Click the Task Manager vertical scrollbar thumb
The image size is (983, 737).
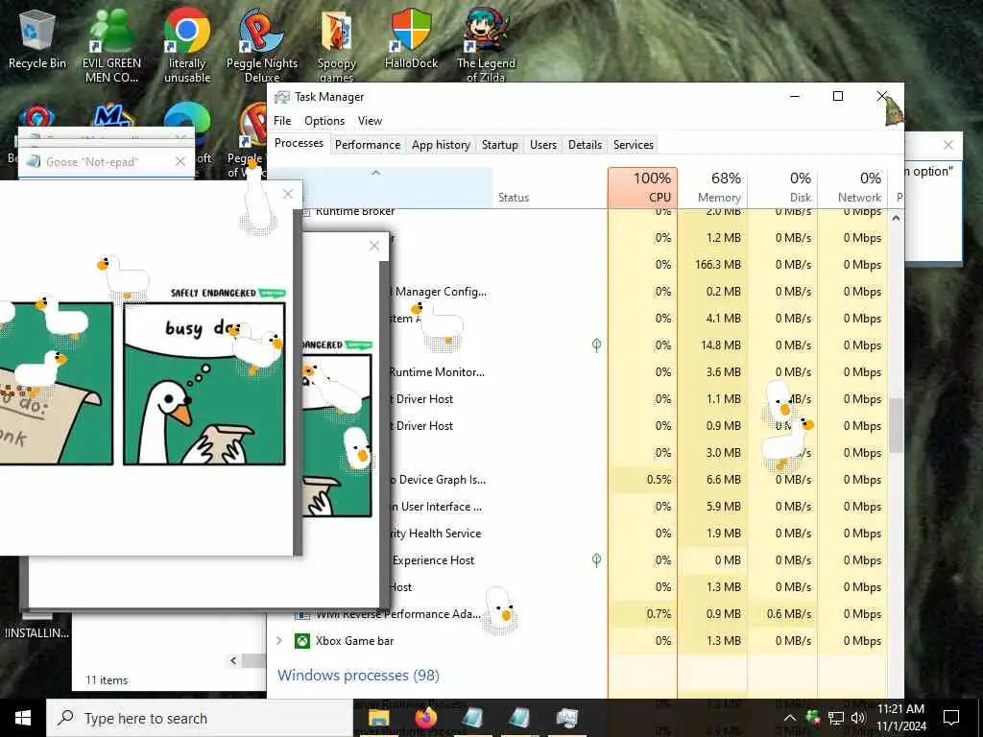[896, 425]
